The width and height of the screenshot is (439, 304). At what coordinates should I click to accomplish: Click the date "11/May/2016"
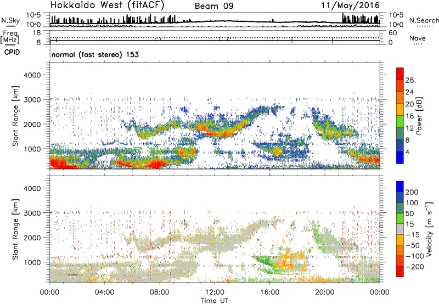coord(350,5)
